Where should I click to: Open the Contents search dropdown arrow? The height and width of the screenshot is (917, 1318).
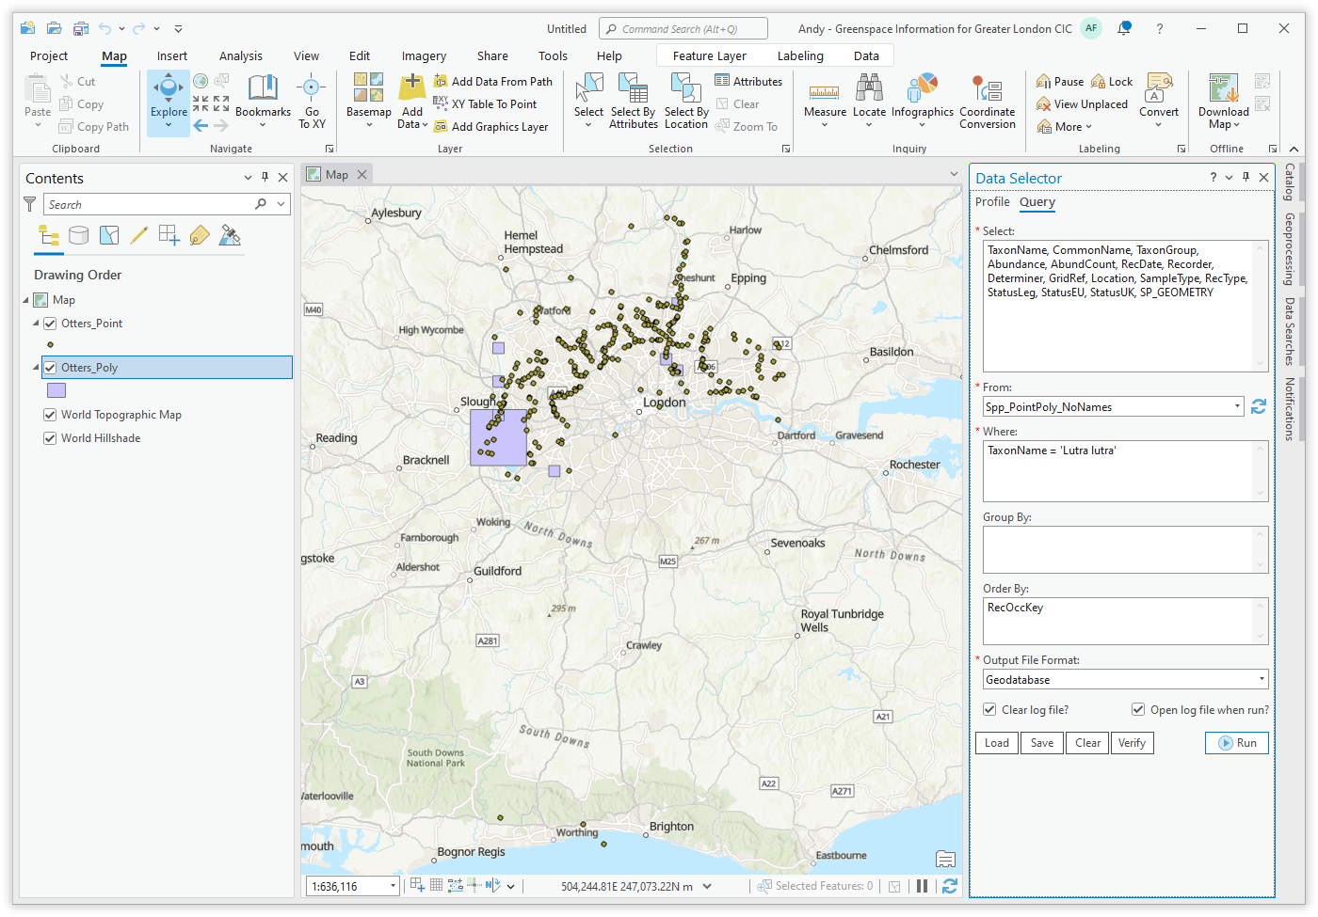pos(281,204)
